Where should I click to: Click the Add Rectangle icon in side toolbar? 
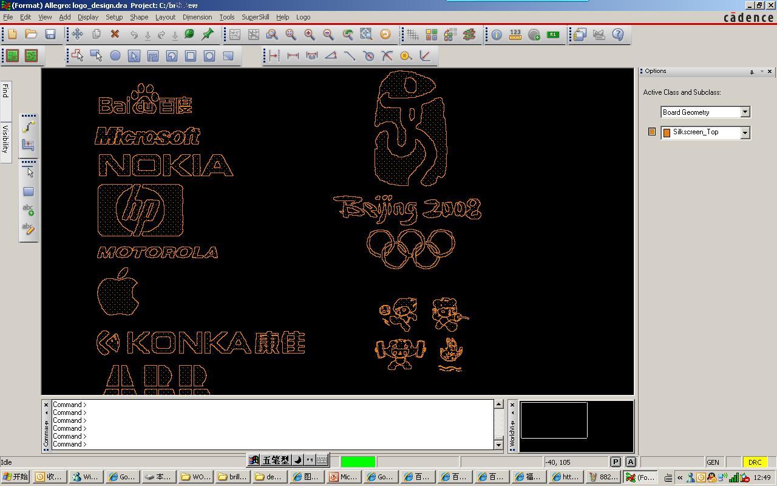(x=28, y=191)
